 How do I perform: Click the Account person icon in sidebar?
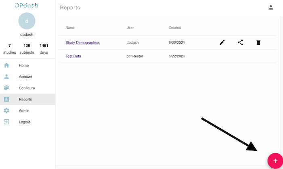point(6,77)
